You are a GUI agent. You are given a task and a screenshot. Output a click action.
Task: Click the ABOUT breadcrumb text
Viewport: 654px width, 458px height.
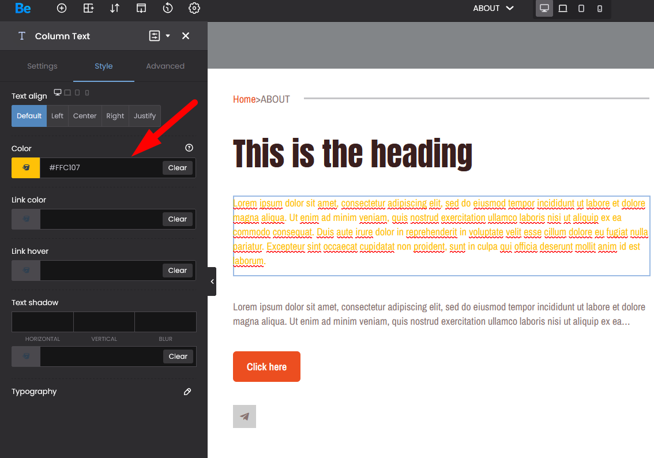[275, 99]
